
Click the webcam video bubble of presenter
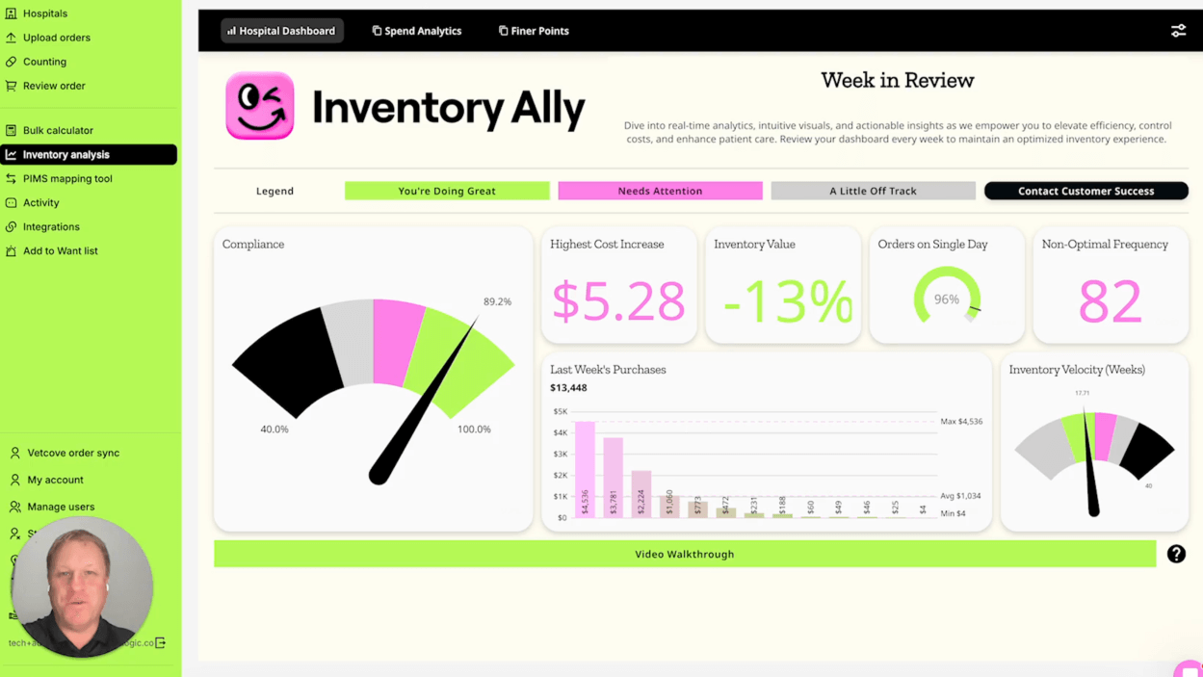pyautogui.click(x=82, y=586)
